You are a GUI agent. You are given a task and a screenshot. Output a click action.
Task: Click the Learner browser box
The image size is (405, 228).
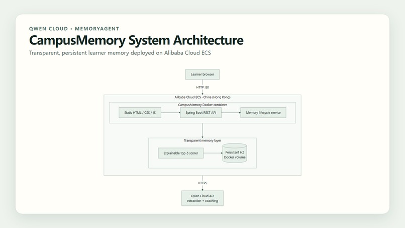(x=202, y=74)
